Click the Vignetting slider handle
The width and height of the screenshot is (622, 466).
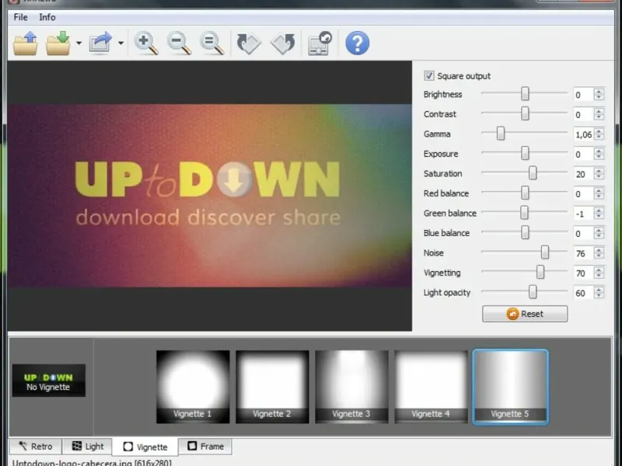[540, 273]
